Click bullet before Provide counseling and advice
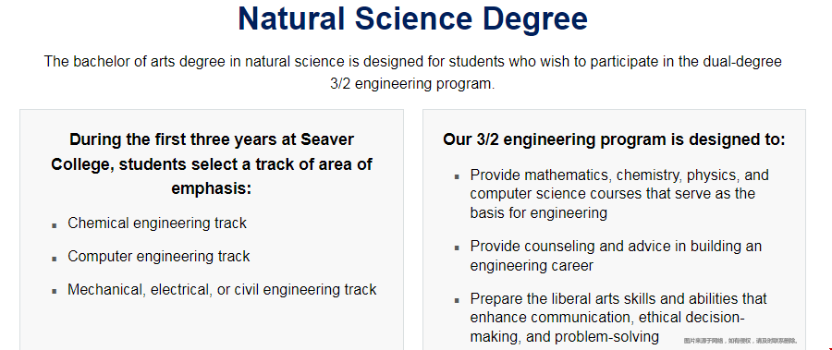The image size is (832, 350). [x=457, y=248]
